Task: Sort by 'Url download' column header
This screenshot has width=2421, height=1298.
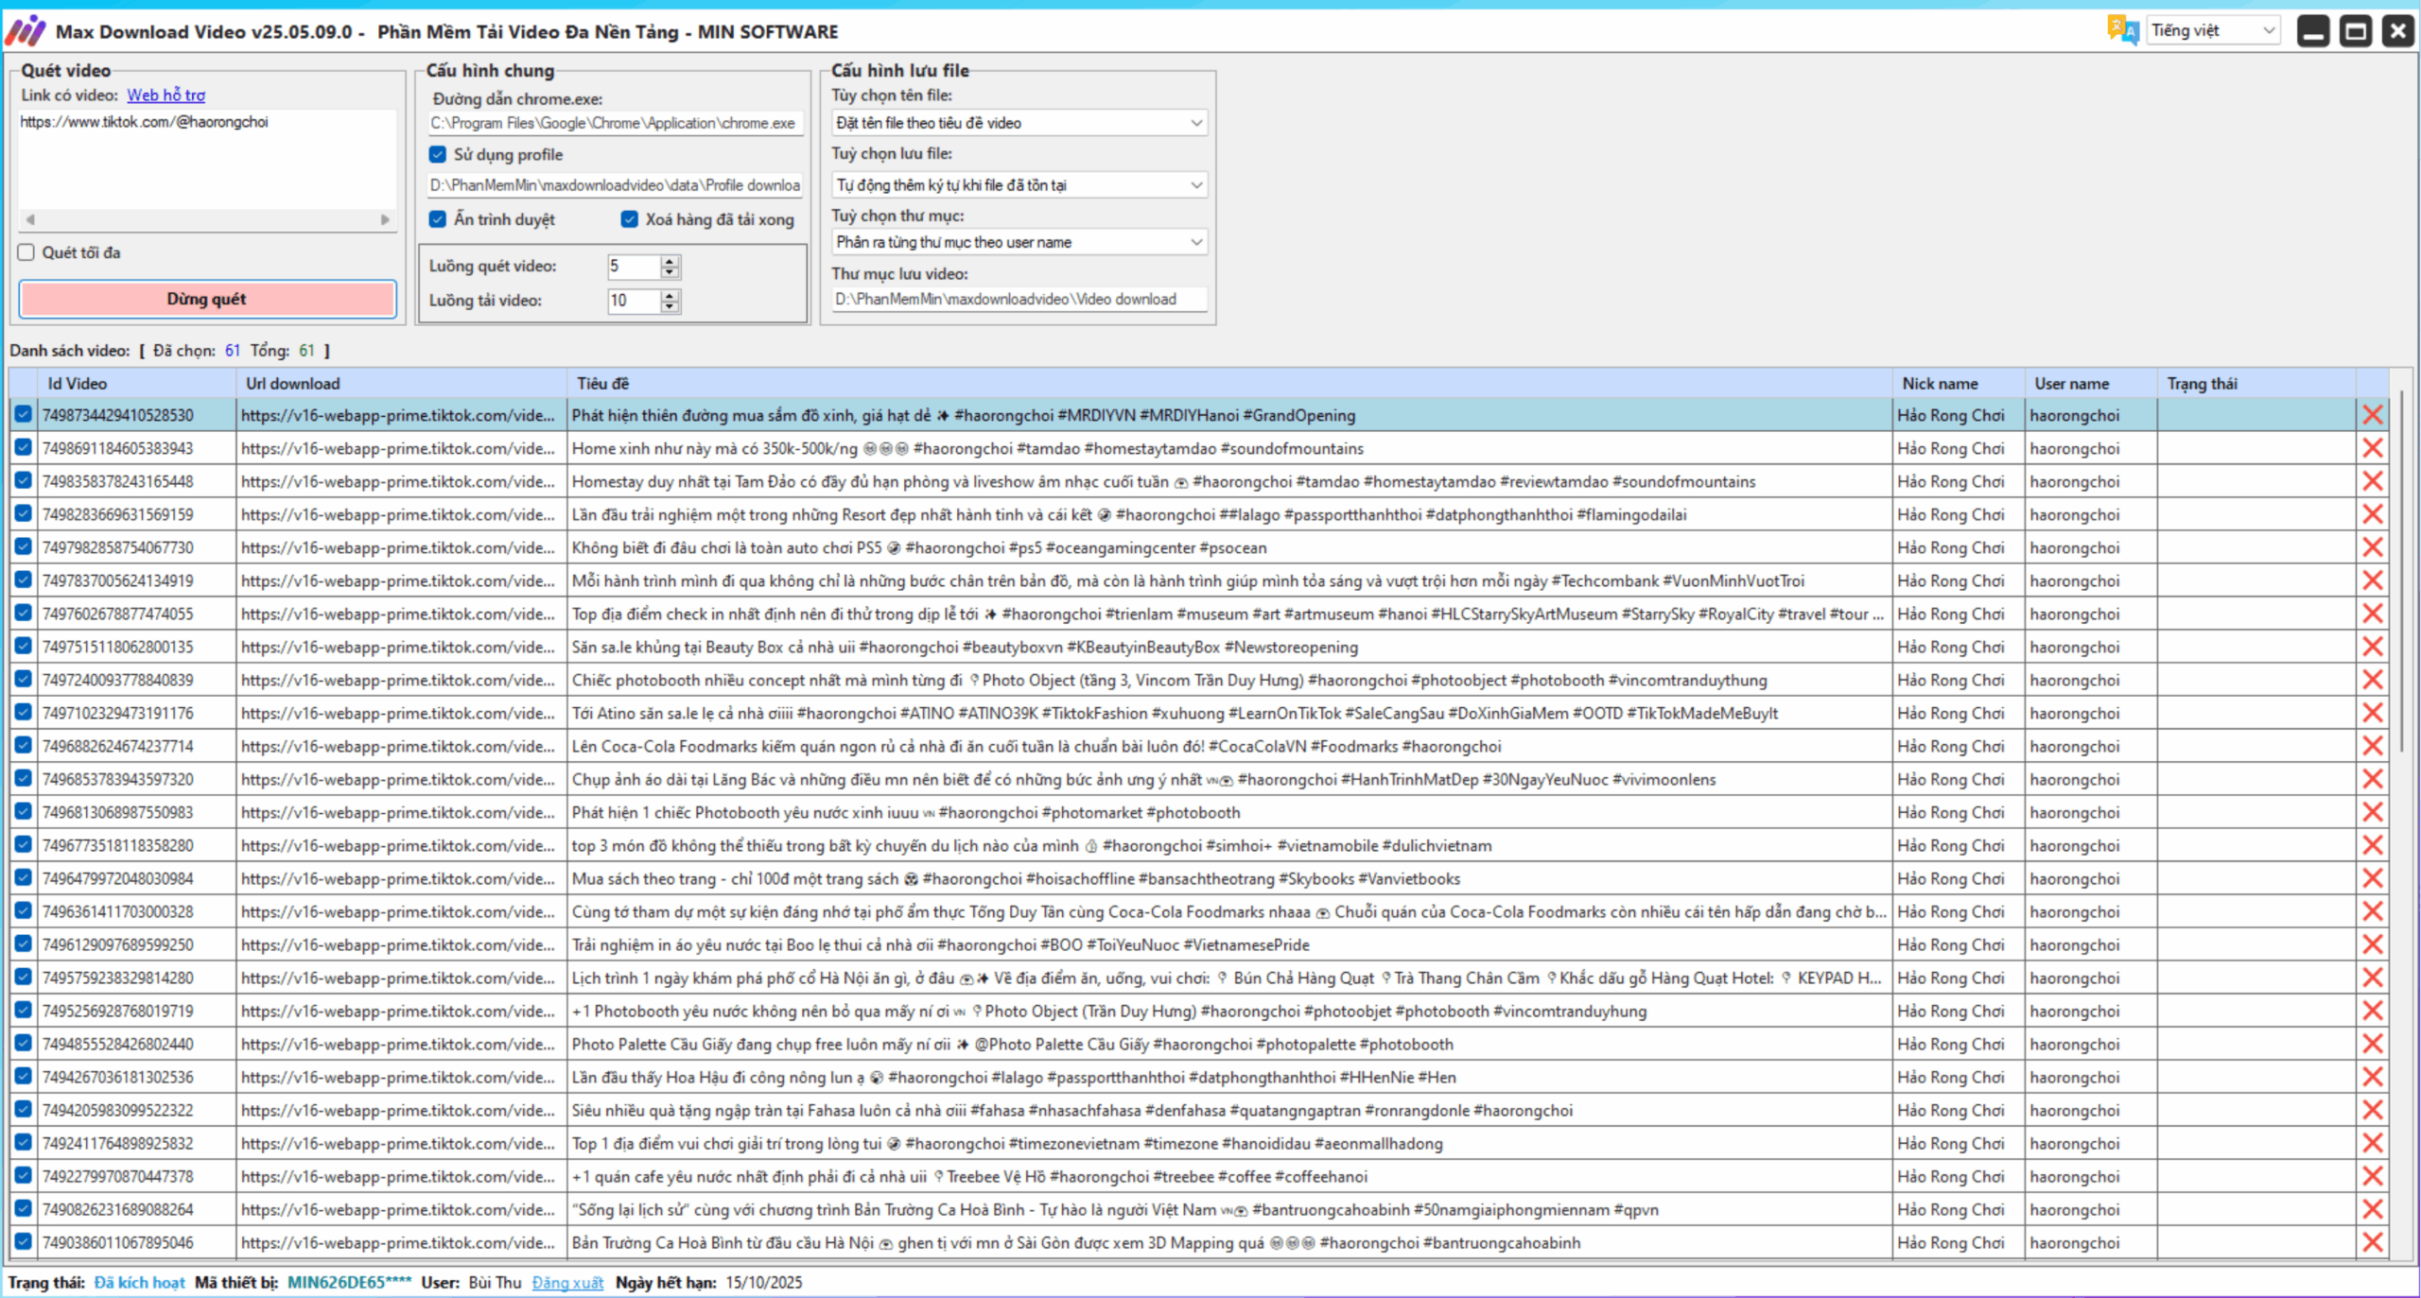Action: pyautogui.click(x=402, y=383)
